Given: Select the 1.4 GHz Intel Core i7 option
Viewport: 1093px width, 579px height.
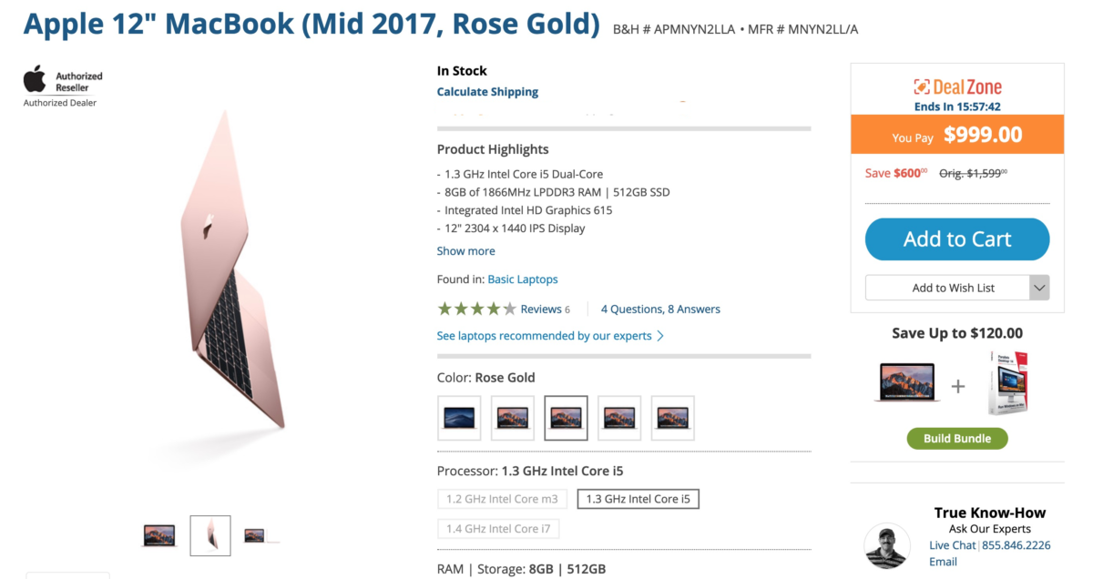Looking at the screenshot, I should [498, 528].
